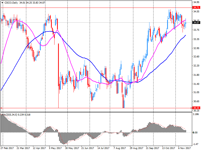This screenshot has height=151, width=202.
Task: Click the 21 Mar 2017 date label
Action: click(x=23, y=148)
